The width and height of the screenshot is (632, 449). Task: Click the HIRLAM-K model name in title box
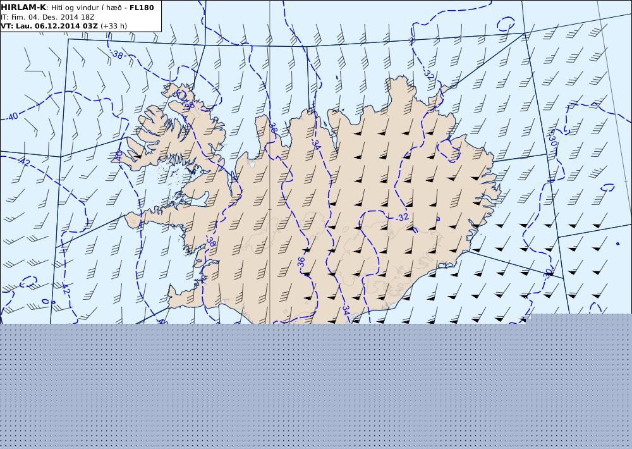[x=23, y=8]
